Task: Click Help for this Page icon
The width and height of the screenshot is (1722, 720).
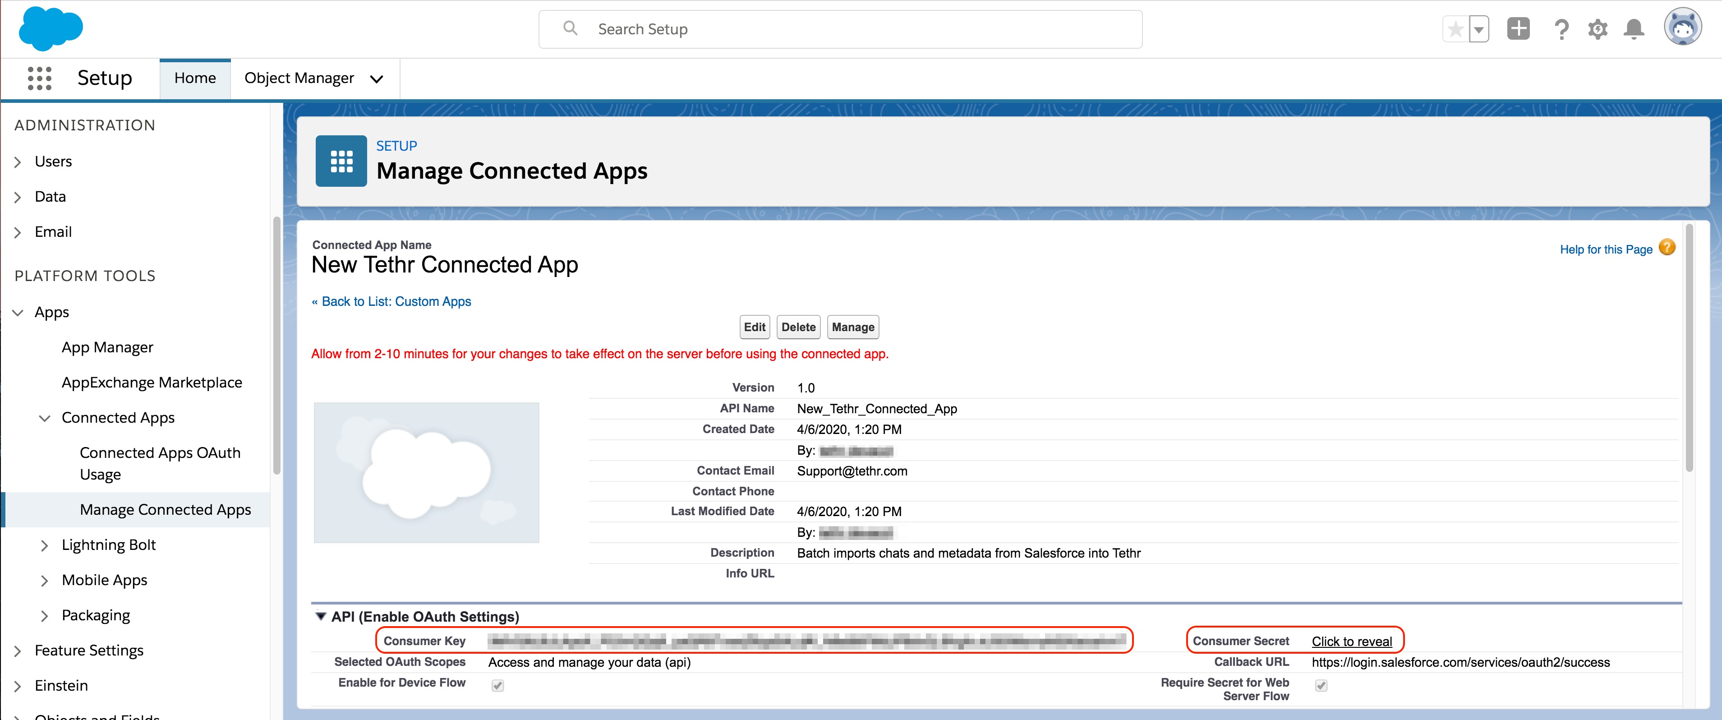Action: point(1667,247)
